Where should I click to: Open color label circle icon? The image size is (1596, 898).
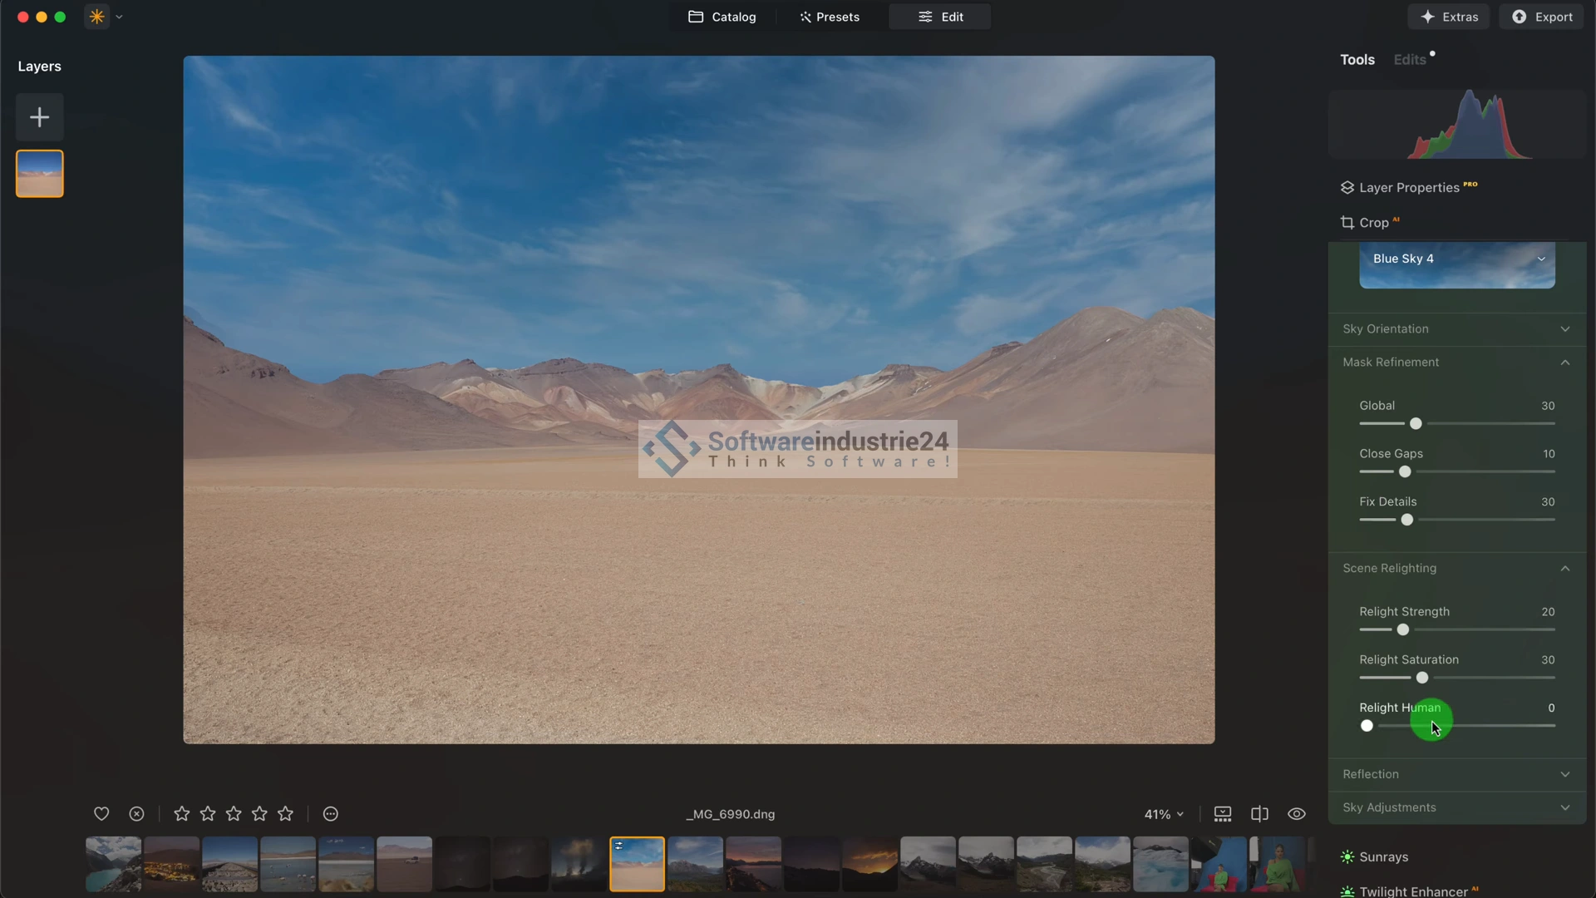pyautogui.click(x=331, y=814)
